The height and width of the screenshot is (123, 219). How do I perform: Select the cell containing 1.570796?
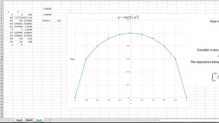pos(47,15)
